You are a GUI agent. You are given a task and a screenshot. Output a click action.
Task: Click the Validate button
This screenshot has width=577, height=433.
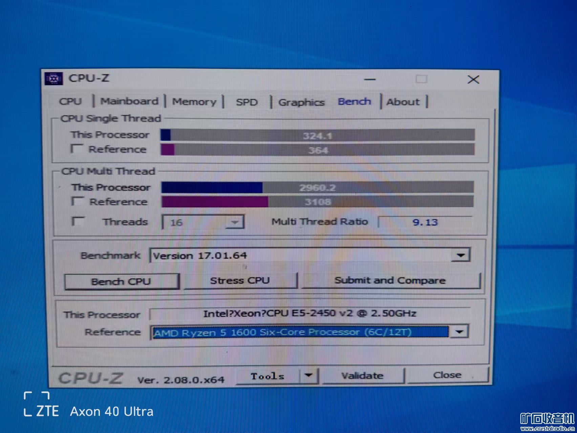363,375
